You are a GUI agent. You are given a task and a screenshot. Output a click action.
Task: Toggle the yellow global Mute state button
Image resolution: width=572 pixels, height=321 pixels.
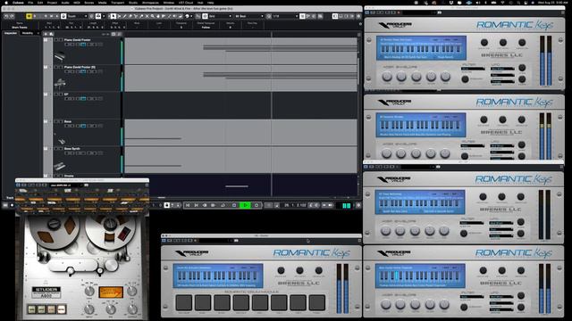click(29, 16)
